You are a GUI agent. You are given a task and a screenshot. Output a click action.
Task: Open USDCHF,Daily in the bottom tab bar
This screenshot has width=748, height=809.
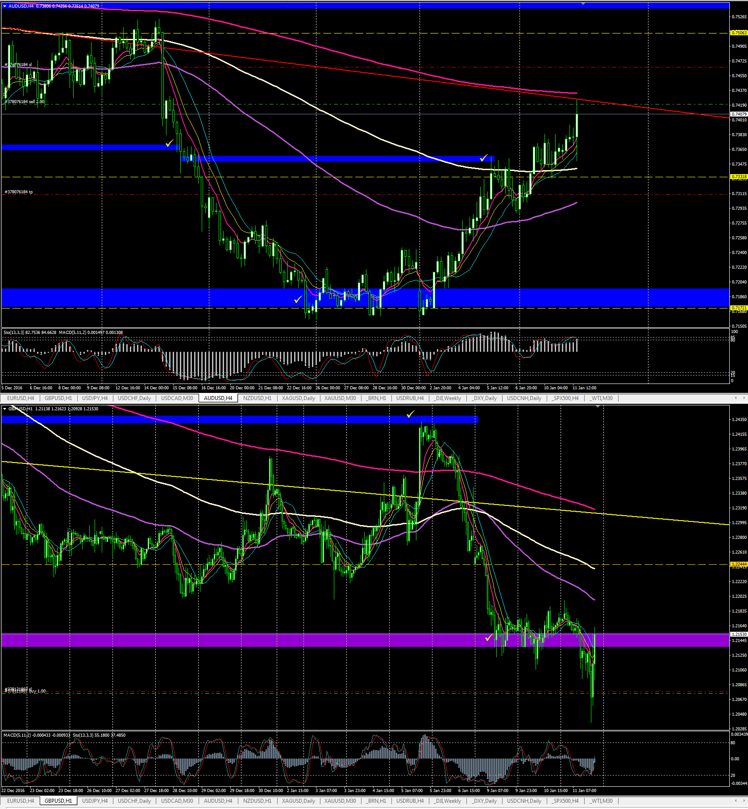point(134,801)
